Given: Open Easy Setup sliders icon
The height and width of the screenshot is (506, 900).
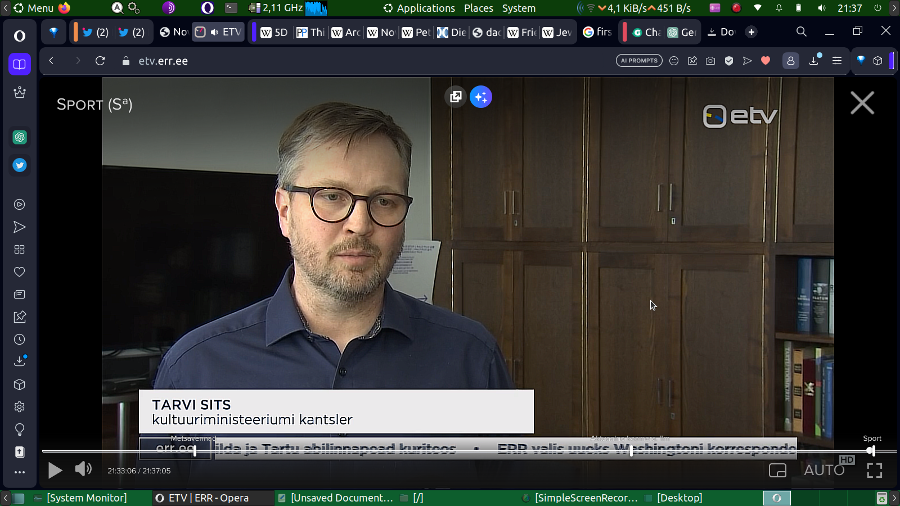Looking at the screenshot, I should 837,61.
